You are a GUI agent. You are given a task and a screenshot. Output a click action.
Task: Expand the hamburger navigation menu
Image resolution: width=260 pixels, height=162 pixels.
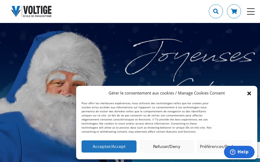tap(251, 11)
